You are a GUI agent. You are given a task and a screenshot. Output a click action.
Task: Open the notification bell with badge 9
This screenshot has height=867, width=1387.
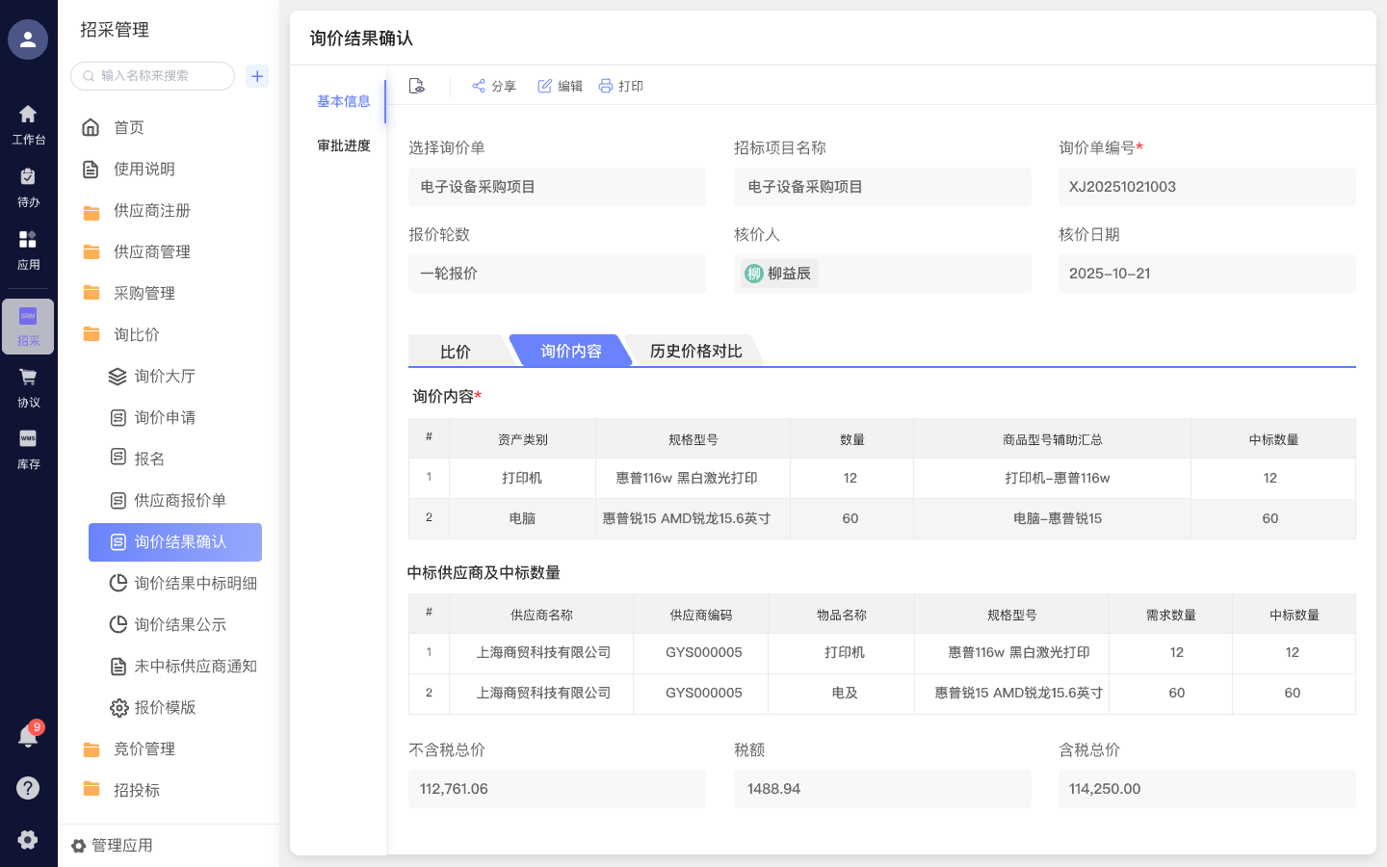(28, 735)
